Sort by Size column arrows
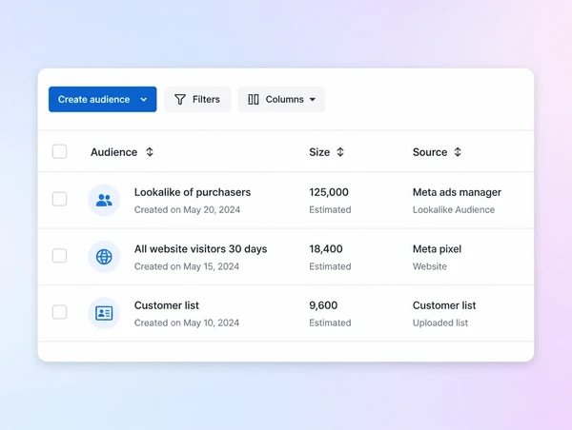Viewport: 572px width, 430px height. (340, 152)
